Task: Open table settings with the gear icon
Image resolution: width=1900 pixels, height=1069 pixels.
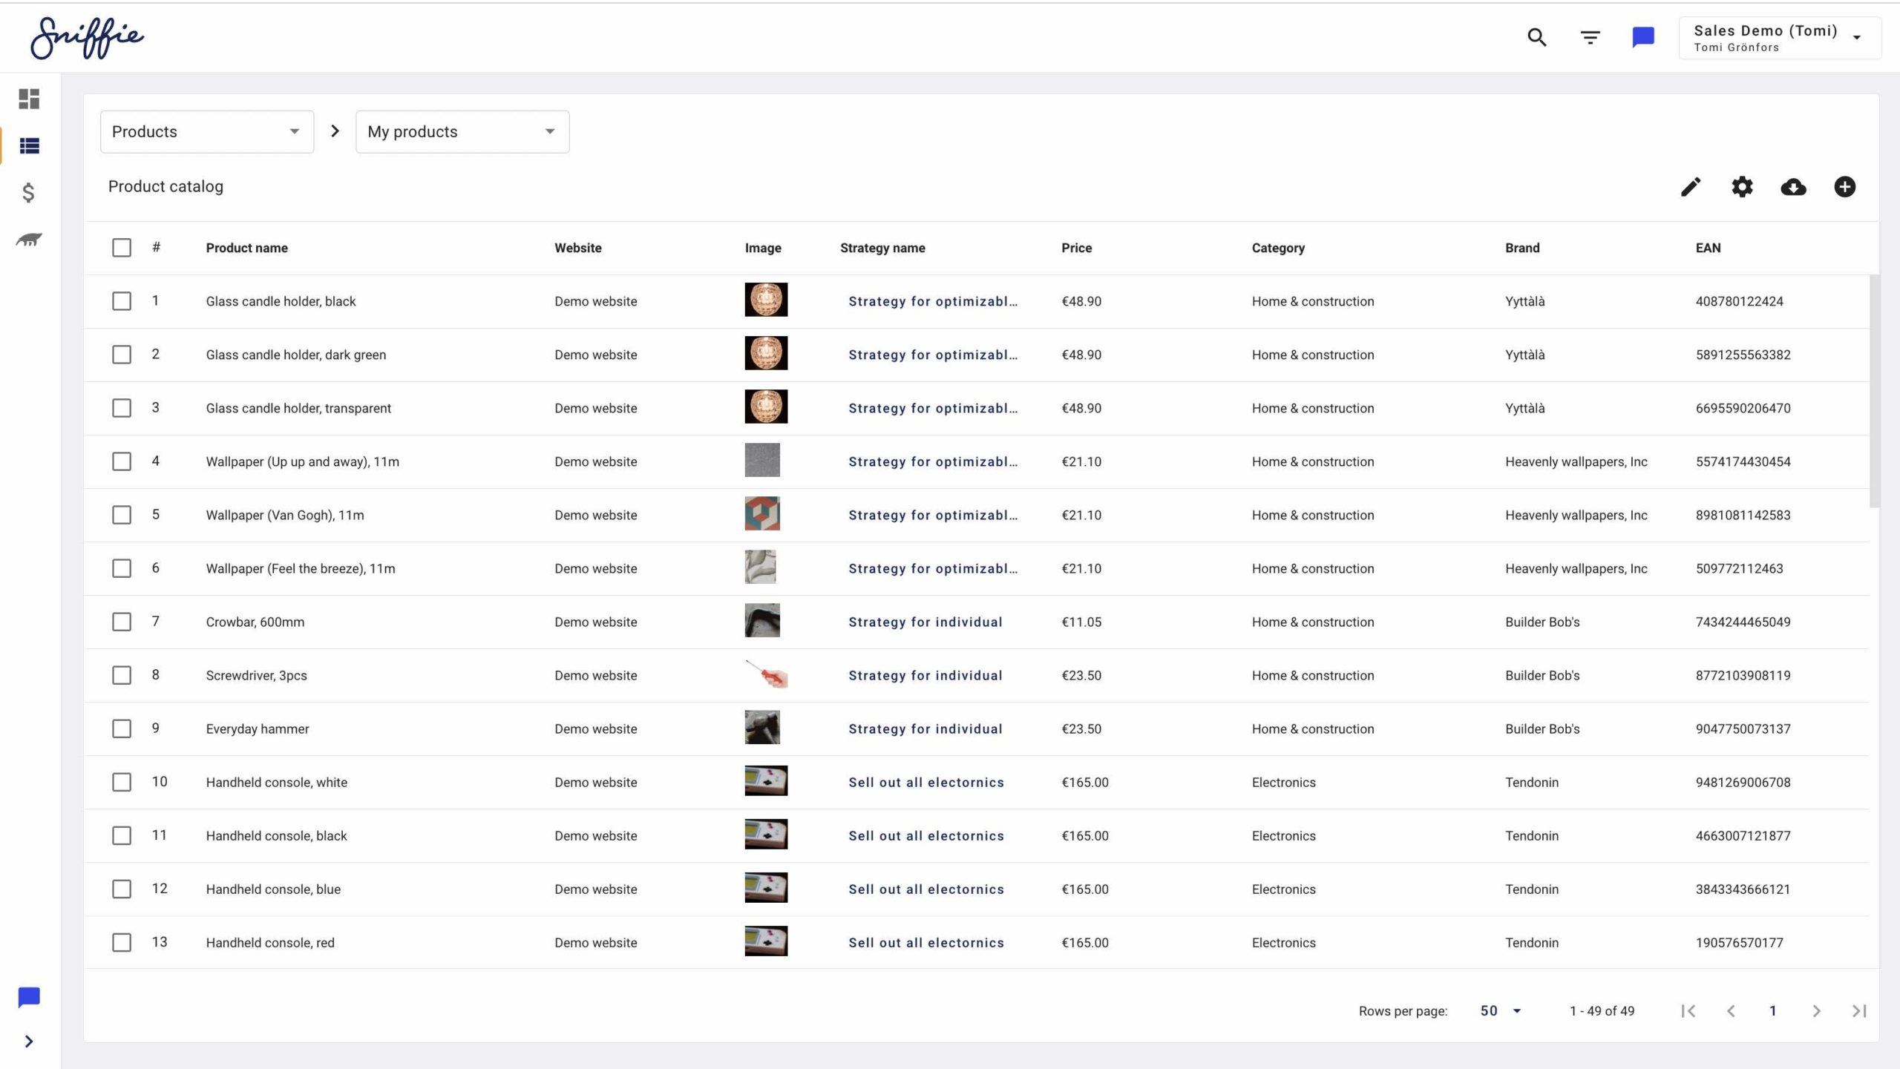Action: pyautogui.click(x=1742, y=187)
